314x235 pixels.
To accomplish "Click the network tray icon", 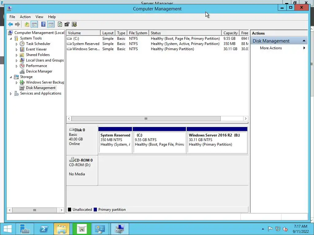I will pos(278,229).
